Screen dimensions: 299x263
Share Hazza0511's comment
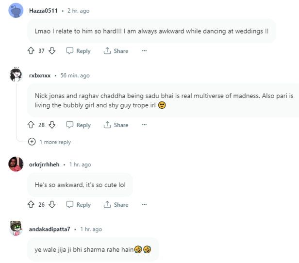coord(116,51)
